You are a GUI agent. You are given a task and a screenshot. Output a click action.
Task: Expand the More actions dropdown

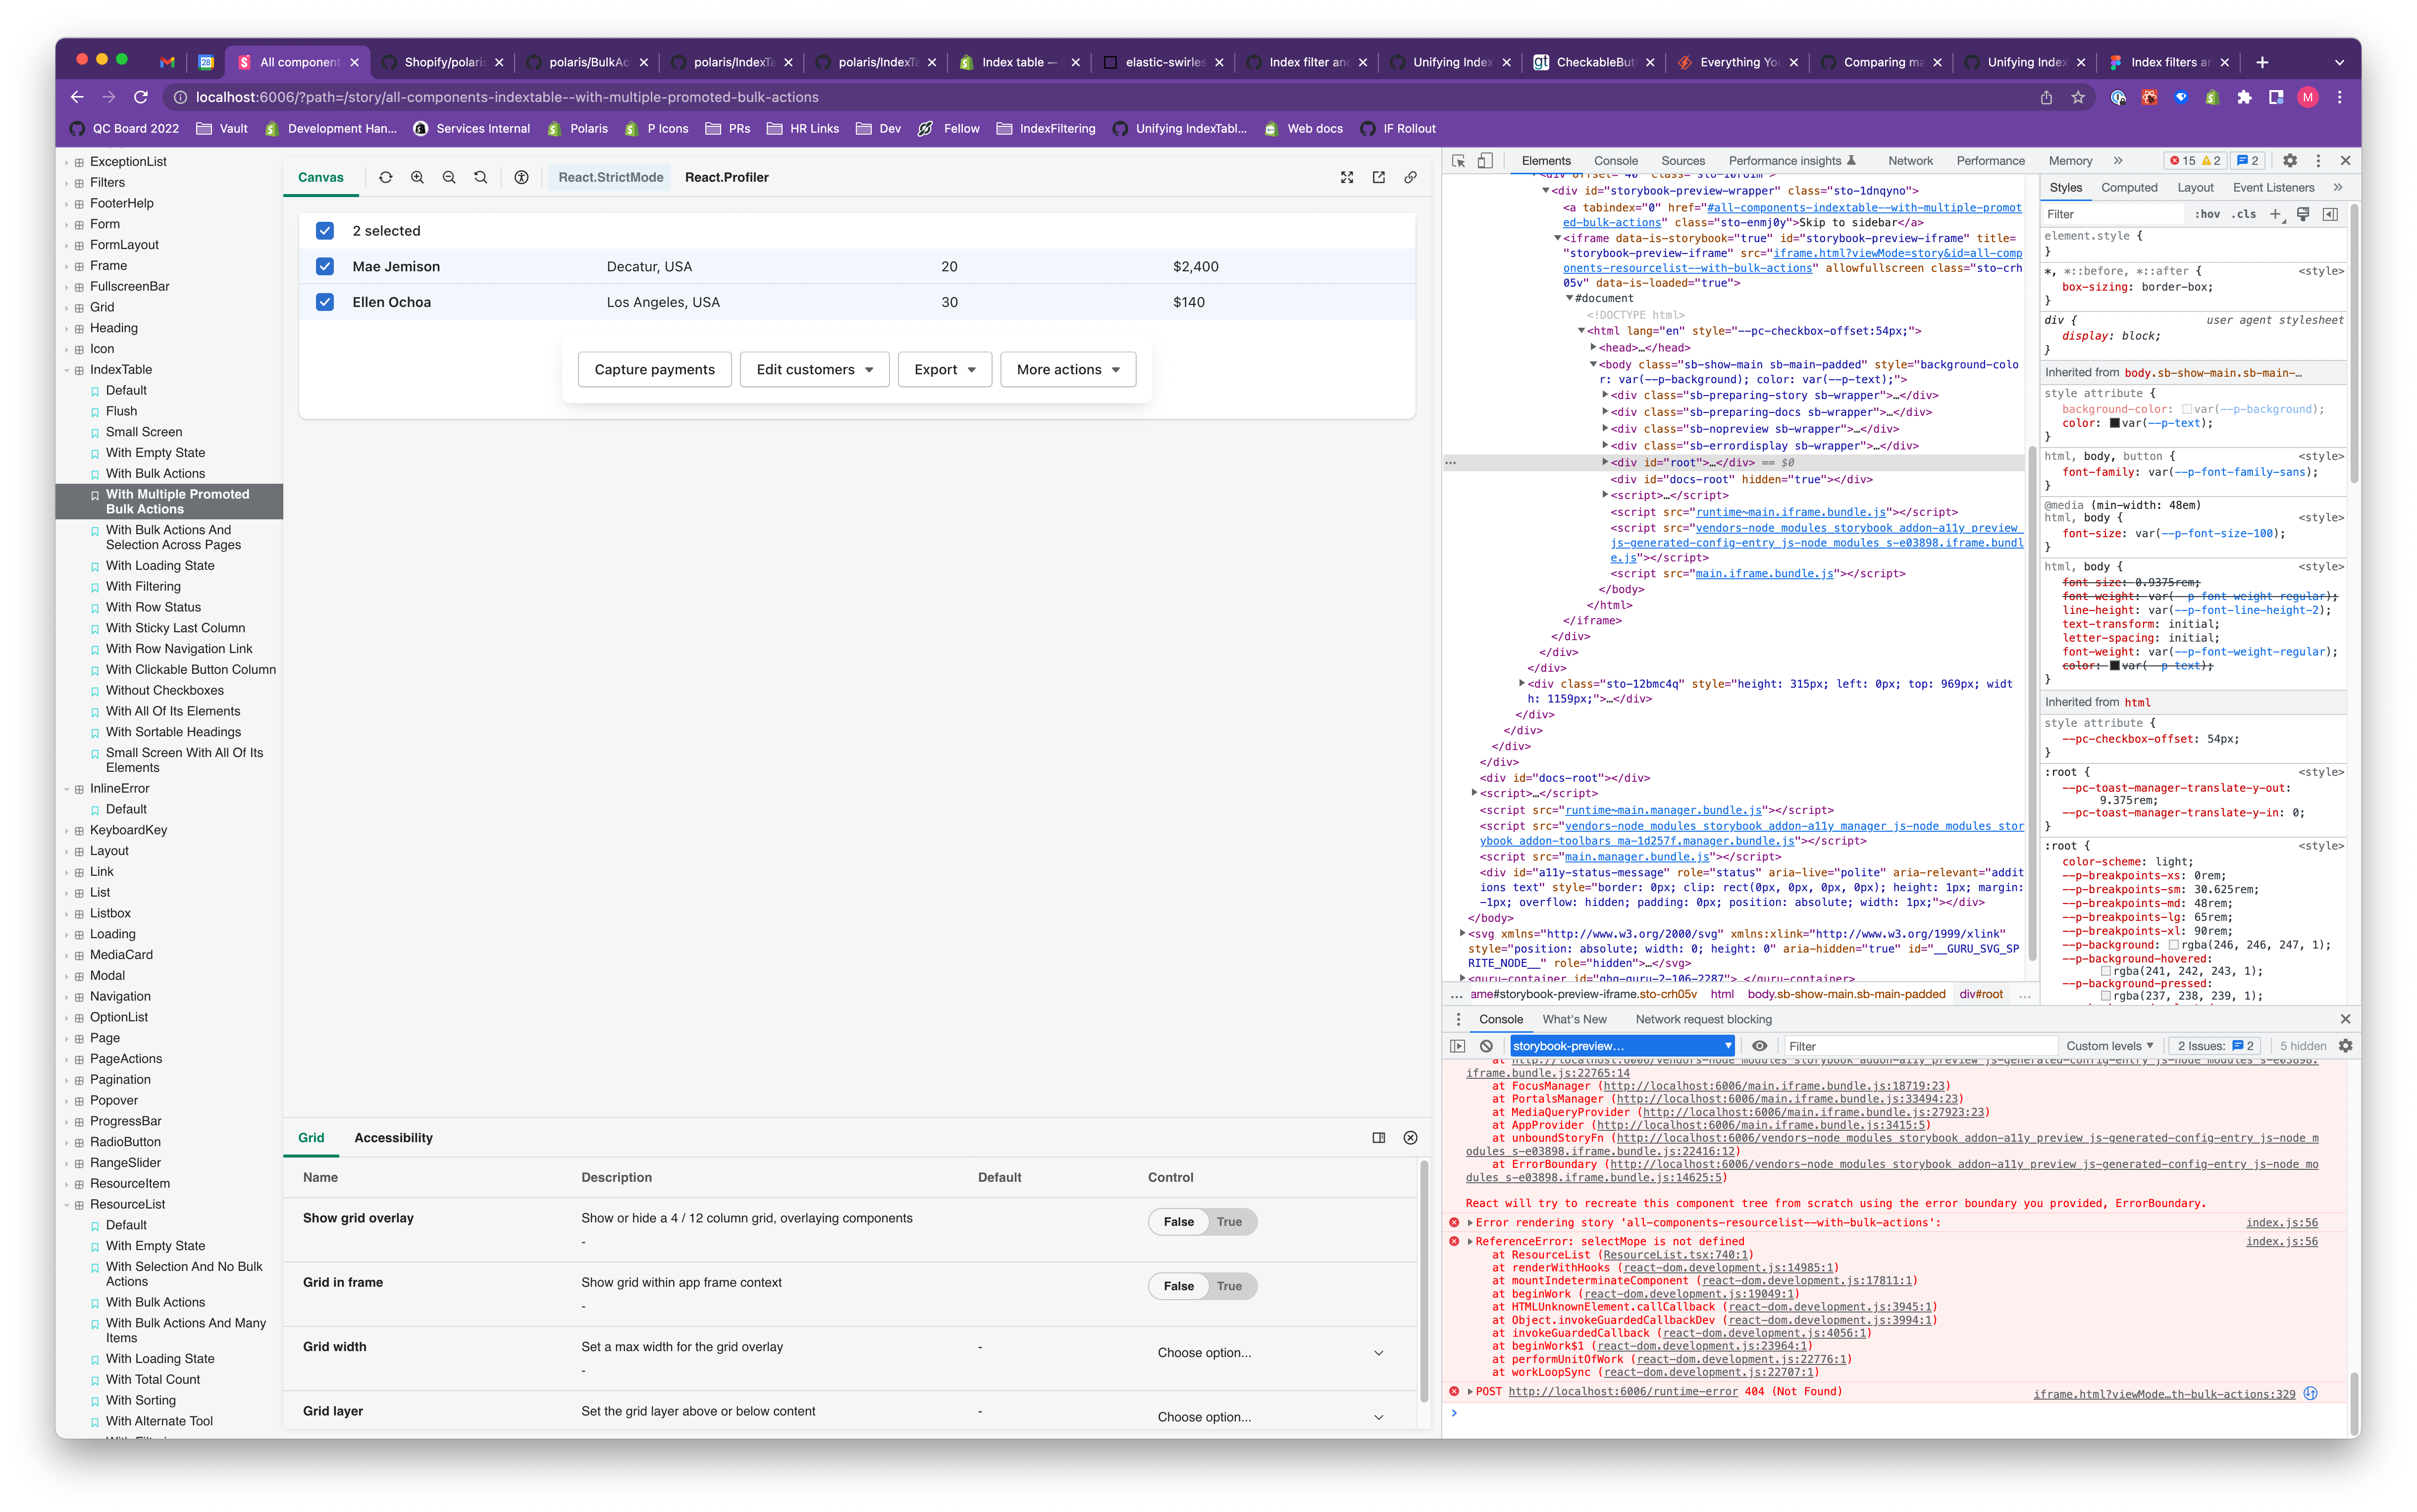click(x=1067, y=369)
